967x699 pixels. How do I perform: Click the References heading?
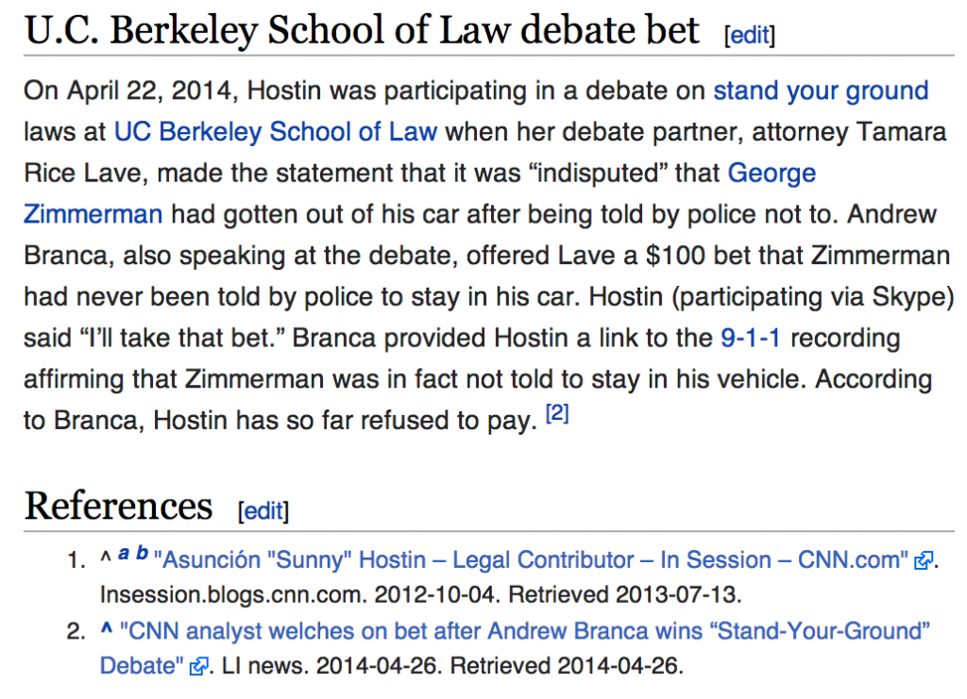[x=118, y=507]
